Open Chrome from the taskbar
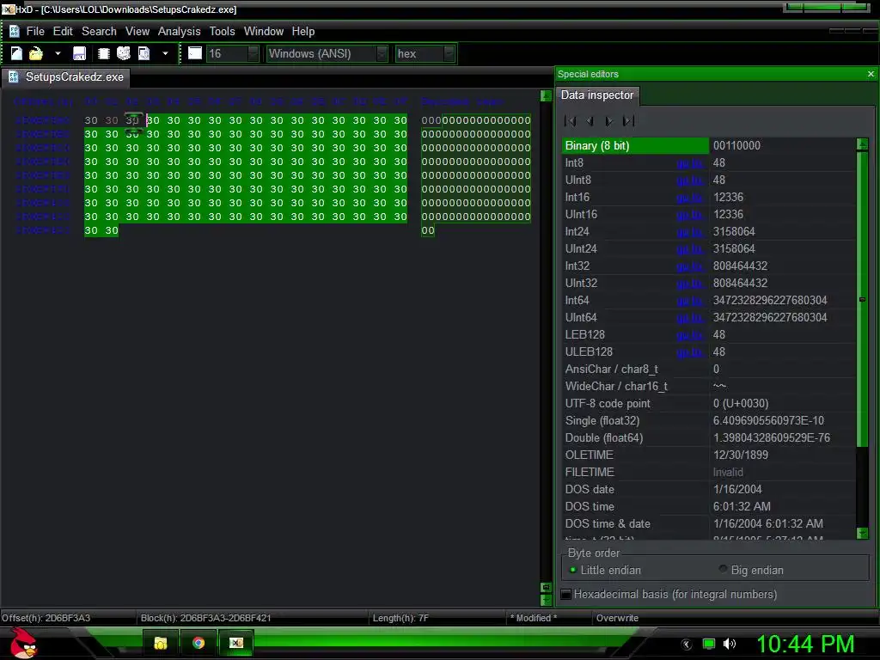880x660 pixels. pyautogui.click(x=199, y=643)
